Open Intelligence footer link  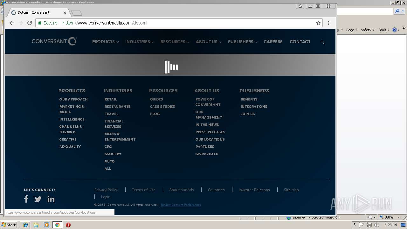pos(72,119)
